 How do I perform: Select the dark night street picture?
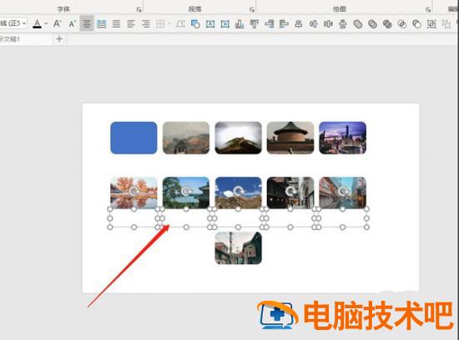290,193
